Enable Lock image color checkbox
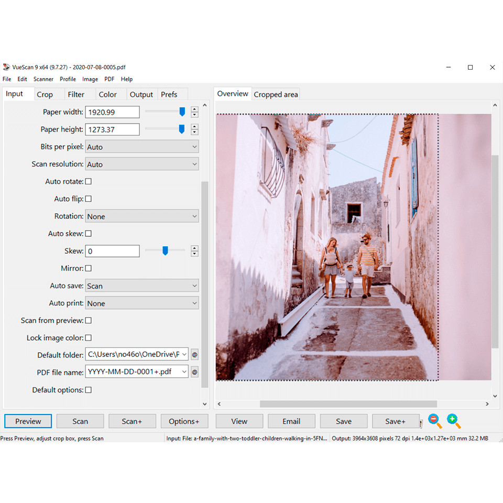 tap(88, 338)
